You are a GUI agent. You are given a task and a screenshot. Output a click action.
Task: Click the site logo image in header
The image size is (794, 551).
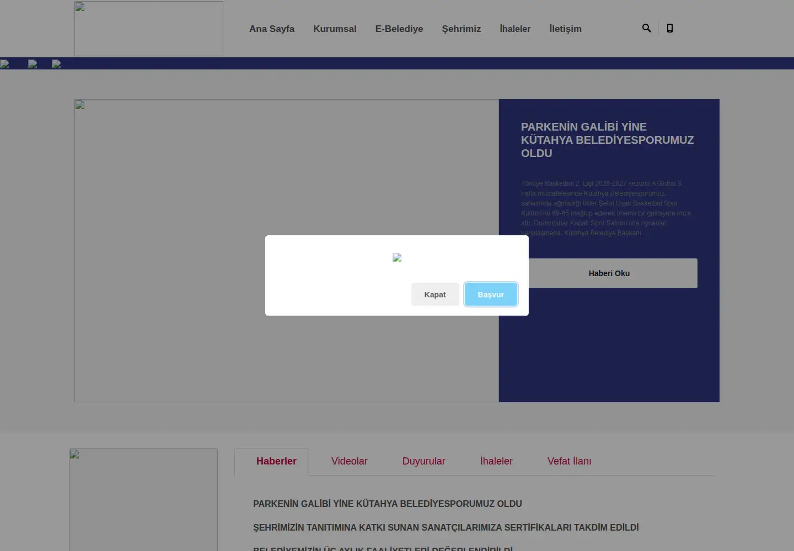click(x=149, y=29)
